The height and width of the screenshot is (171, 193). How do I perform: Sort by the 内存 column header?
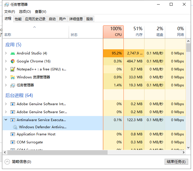(134, 32)
